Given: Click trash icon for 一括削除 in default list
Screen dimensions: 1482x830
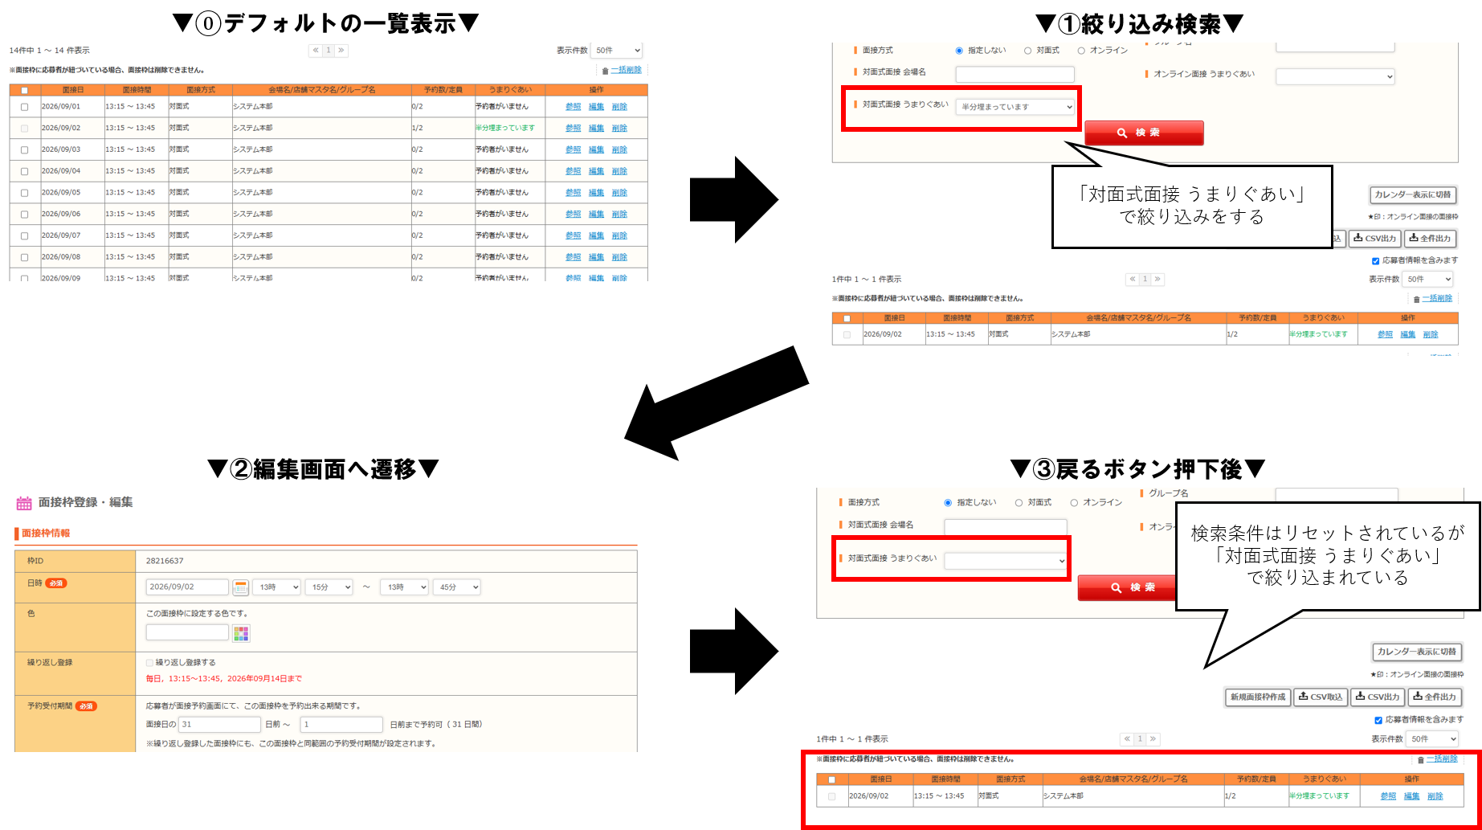Looking at the screenshot, I should point(605,71).
